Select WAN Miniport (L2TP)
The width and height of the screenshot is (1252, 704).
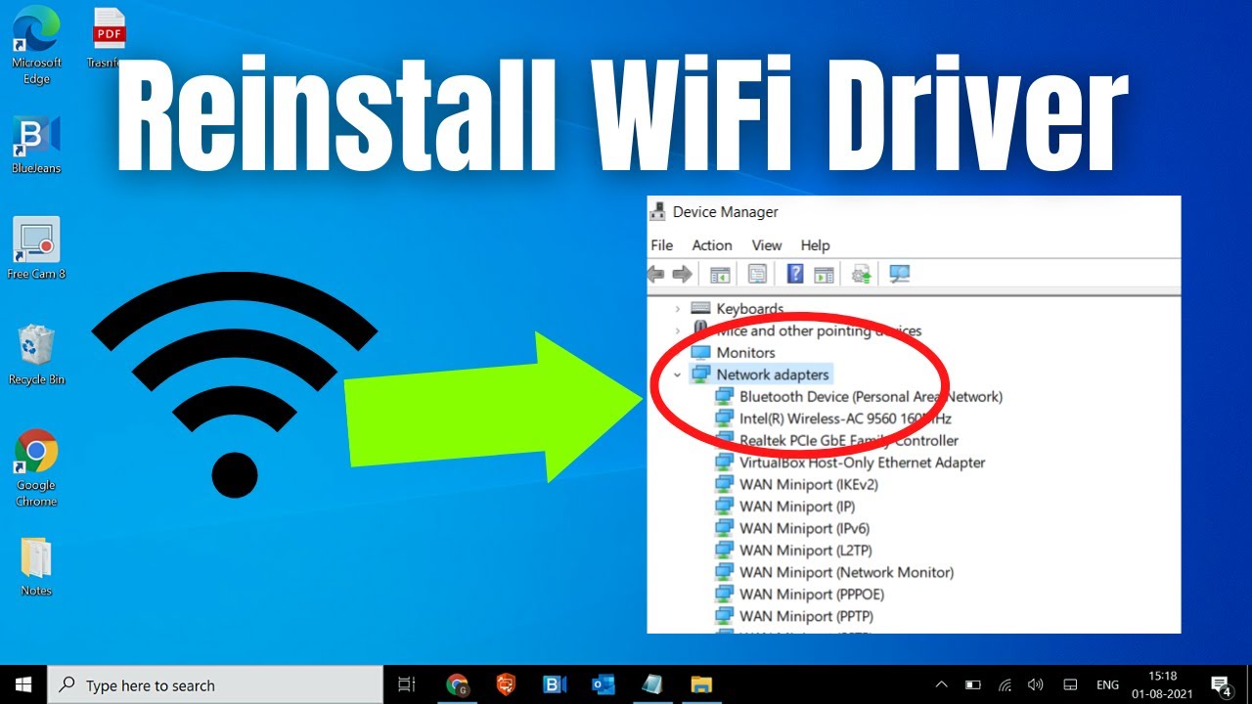pos(793,550)
